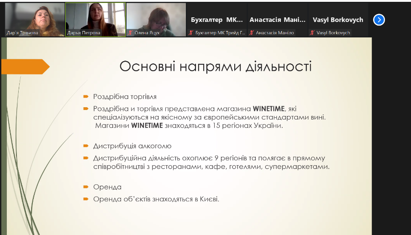This screenshot has height=235, width=411.
Task: Click the text Оренда об'єктів знаходяться в Києві
Action: click(x=156, y=199)
